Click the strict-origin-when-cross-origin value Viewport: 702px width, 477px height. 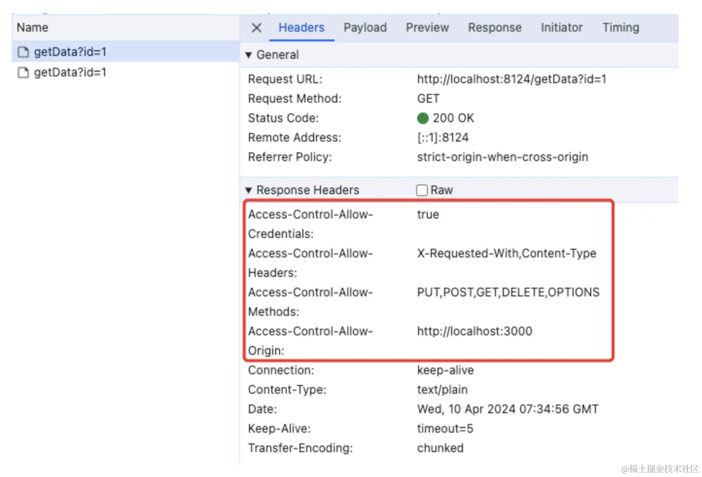coord(503,157)
